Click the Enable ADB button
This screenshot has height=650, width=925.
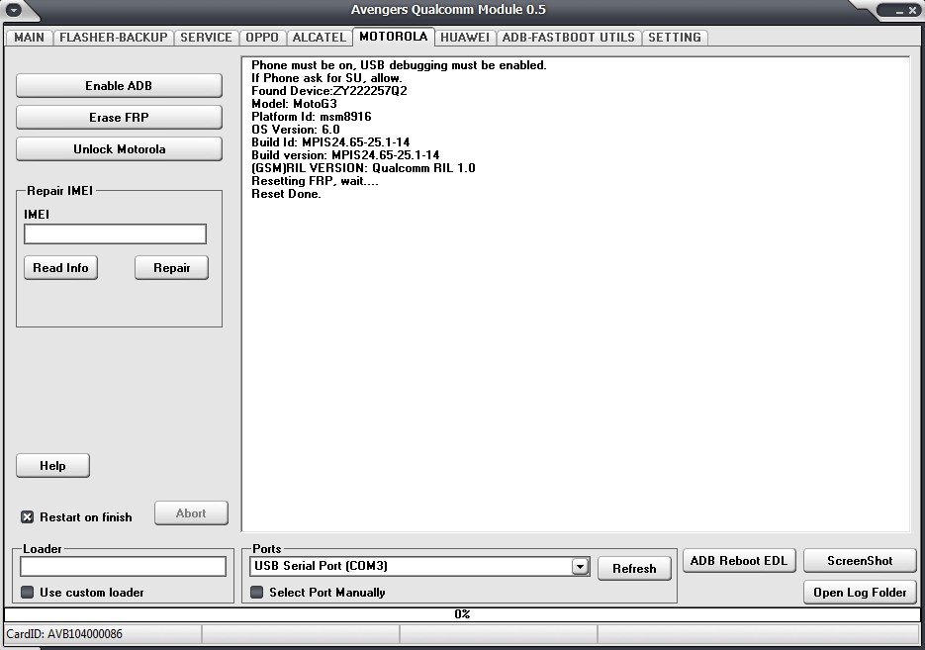click(119, 85)
